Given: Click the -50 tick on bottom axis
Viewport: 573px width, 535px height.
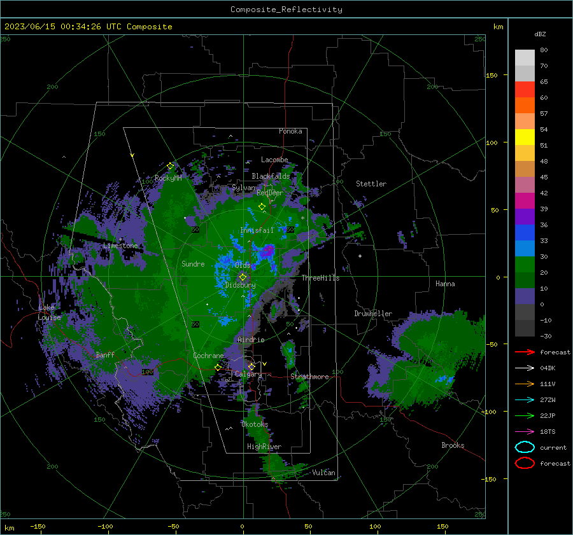Looking at the screenshot, I should 173,526.
